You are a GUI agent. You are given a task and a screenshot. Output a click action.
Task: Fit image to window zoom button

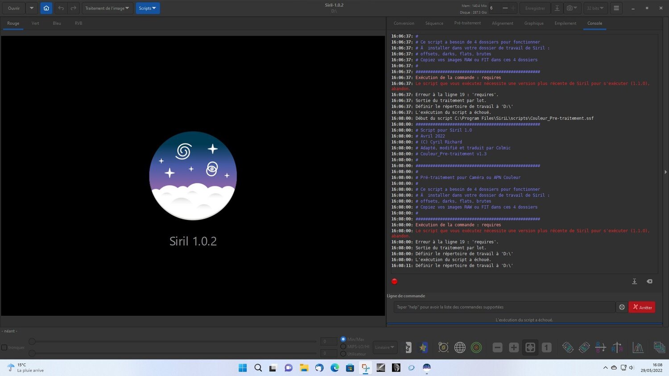coord(530,347)
